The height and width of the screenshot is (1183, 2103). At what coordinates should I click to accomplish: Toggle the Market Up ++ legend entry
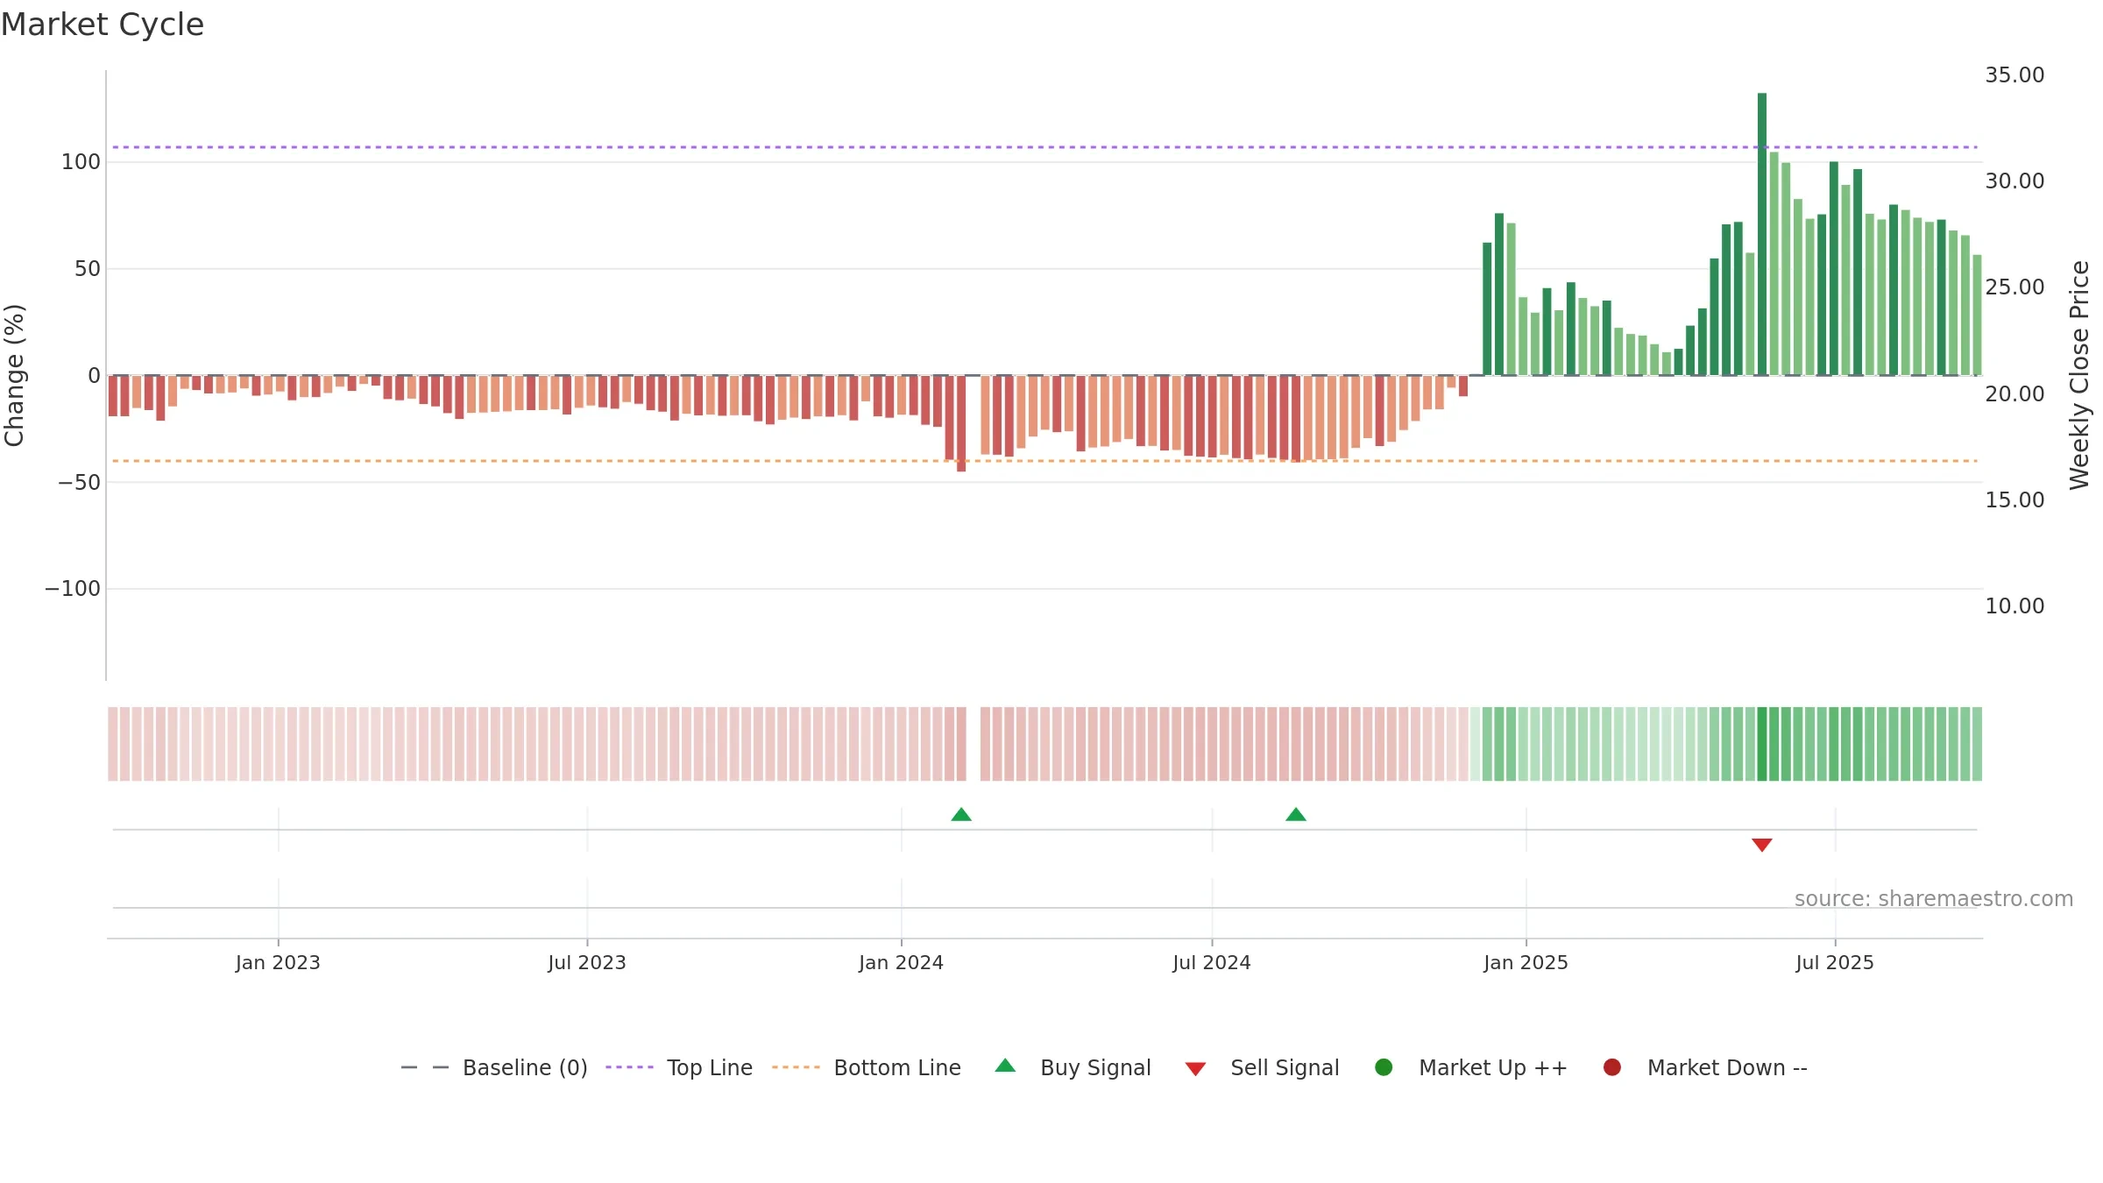tap(1471, 1067)
